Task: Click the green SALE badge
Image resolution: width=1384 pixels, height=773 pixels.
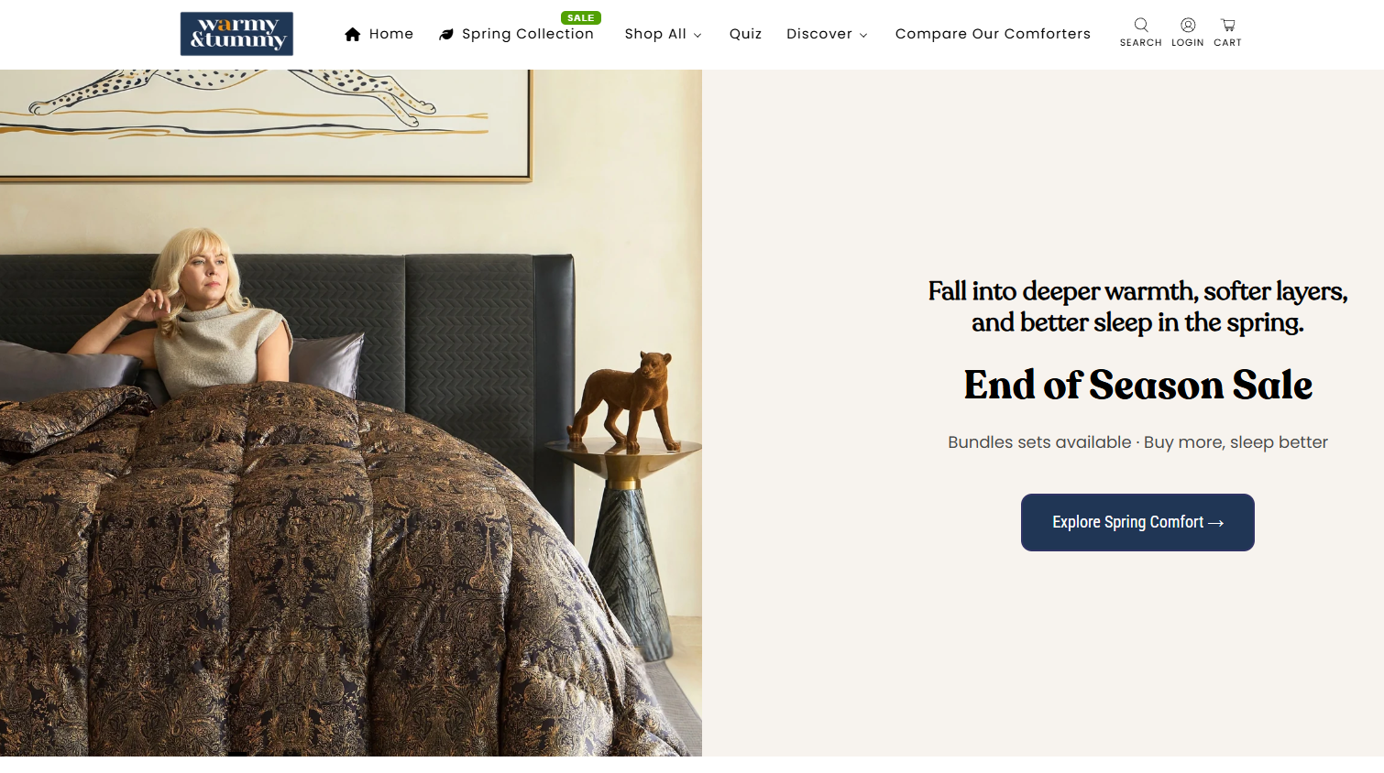Action: [581, 17]
